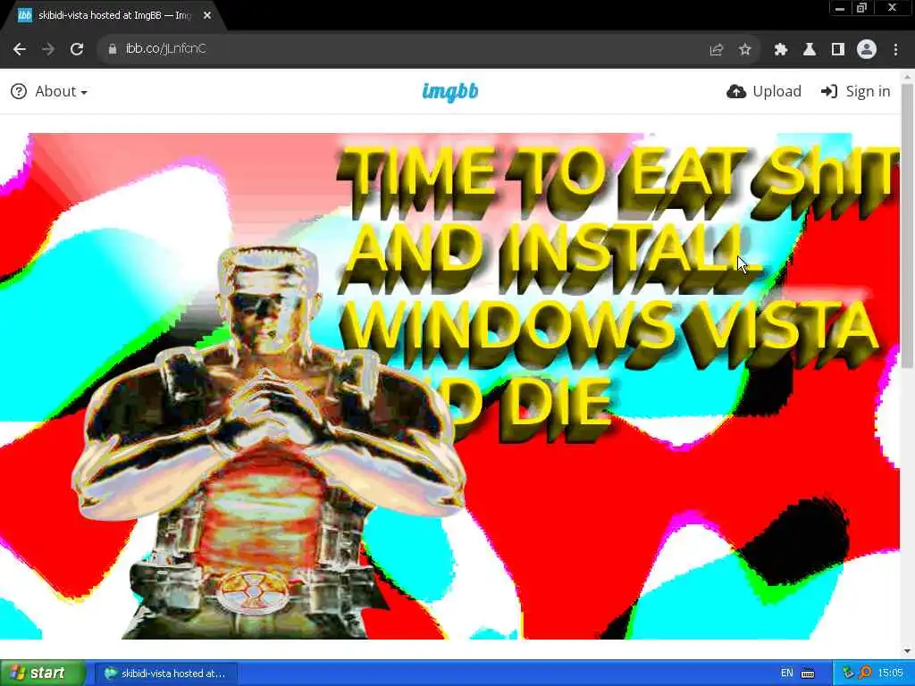Click the scrollbar down arrow
Screen dimensions: 915x686
point(907,651)
